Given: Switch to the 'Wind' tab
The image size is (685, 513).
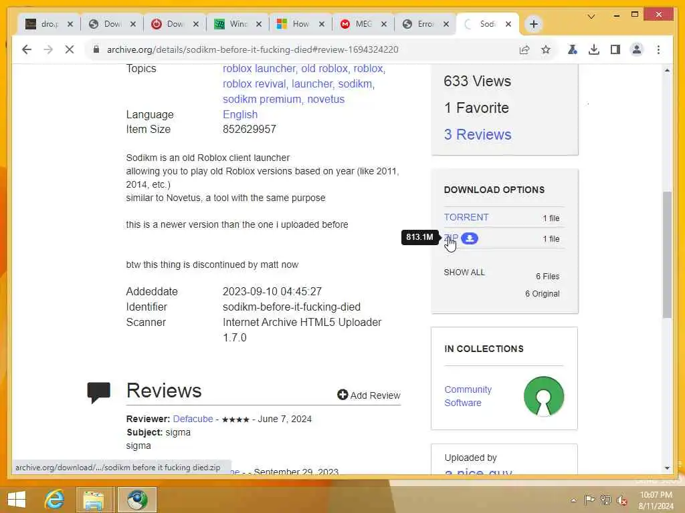Looking at the screenshot, I should point(238,24).
